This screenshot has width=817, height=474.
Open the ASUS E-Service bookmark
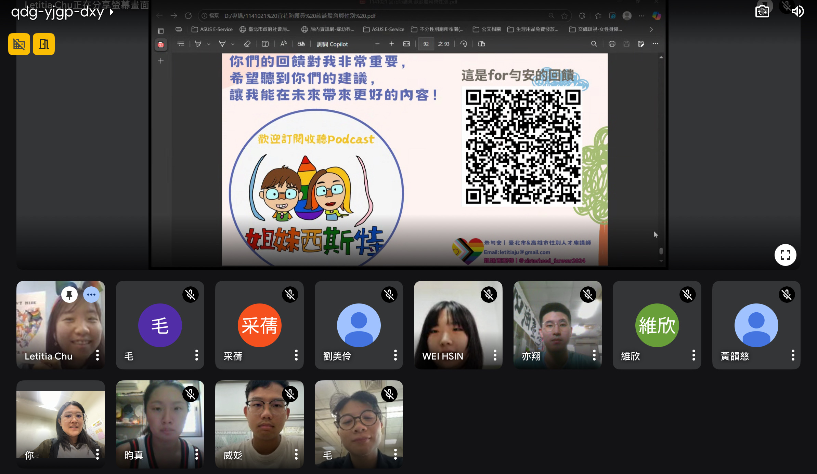(x=212, y=29)
